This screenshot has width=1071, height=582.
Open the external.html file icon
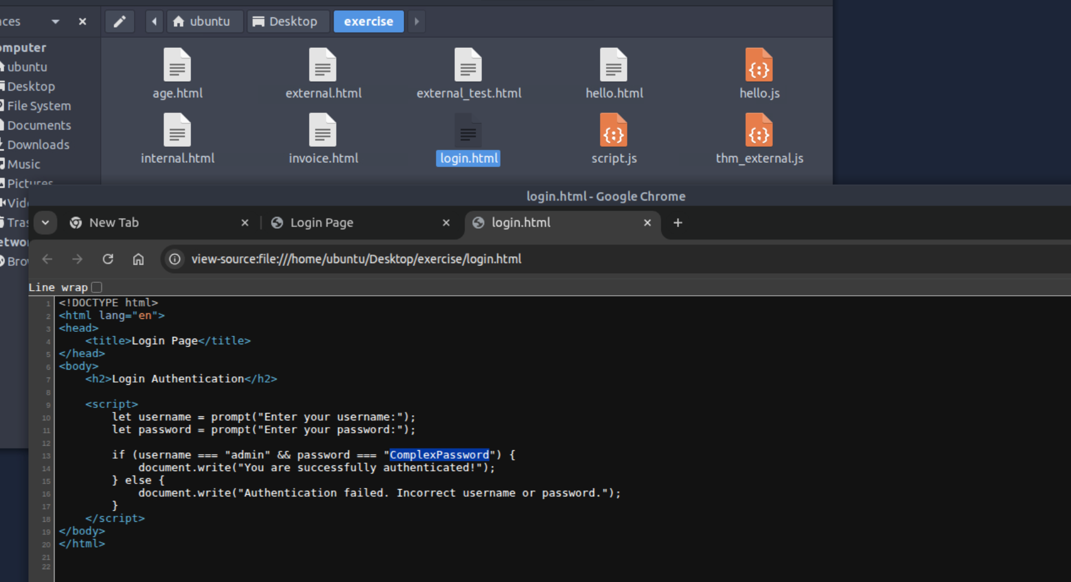[322, 65]
